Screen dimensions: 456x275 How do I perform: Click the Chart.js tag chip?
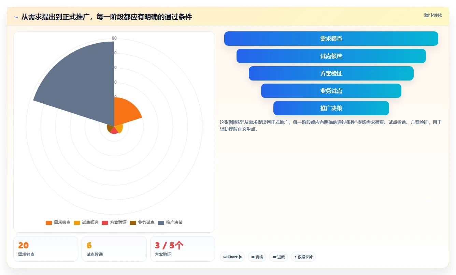(x=232, y=257)
